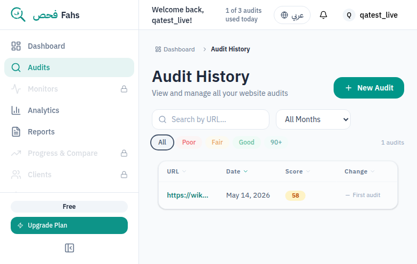Filter audits by Good score
The image size is (417, 264).
click(x=246, y=142)
